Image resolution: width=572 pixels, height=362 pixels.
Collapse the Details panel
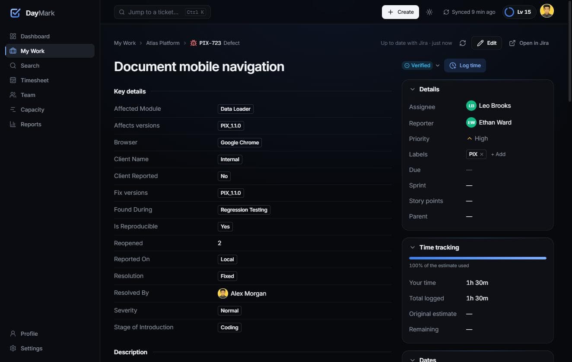point(412,90)
